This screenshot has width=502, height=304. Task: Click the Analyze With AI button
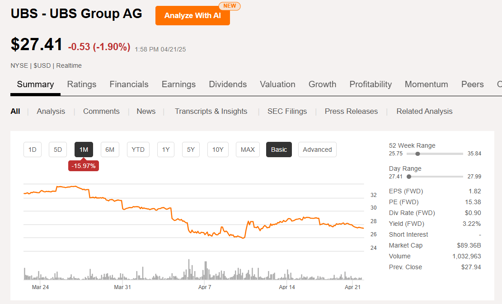tap(192, 15)
